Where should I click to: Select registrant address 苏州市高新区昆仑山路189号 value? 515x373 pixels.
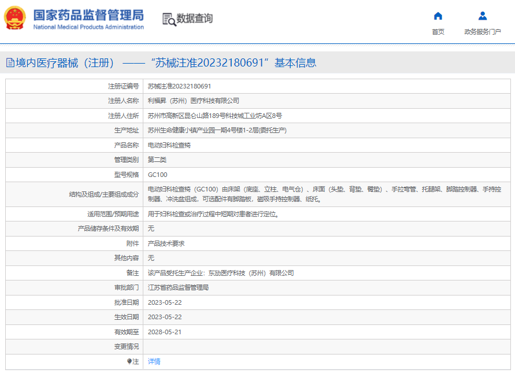pos(215,116)
